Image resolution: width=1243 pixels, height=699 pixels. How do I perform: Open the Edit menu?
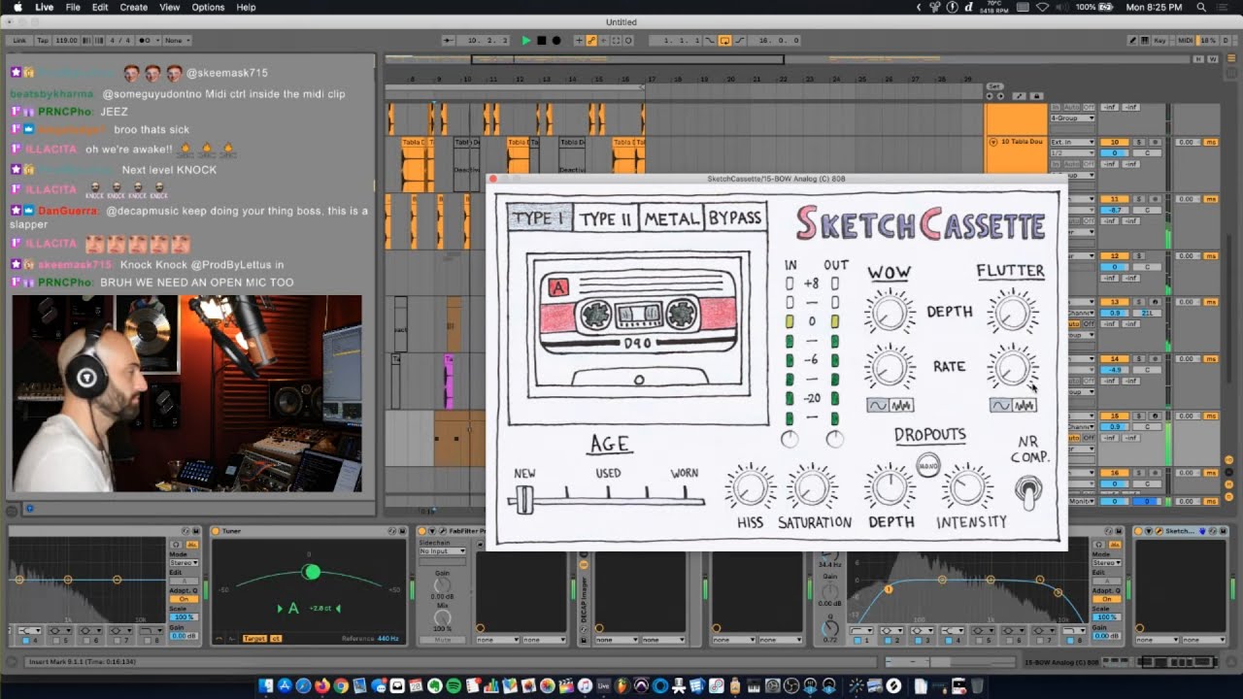coord(100,7)
